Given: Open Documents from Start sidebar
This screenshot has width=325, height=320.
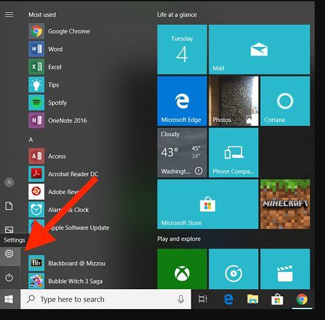Looking at the screenshot, I should point(9,206).
